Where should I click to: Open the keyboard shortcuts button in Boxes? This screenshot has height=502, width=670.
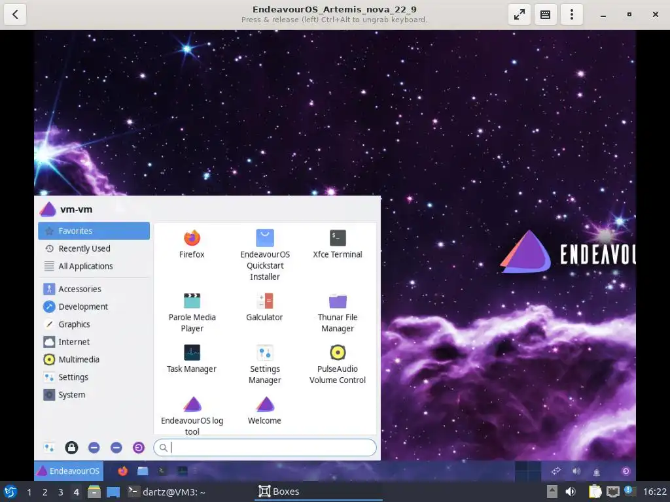pyautogui.click(x=545, y=14)
